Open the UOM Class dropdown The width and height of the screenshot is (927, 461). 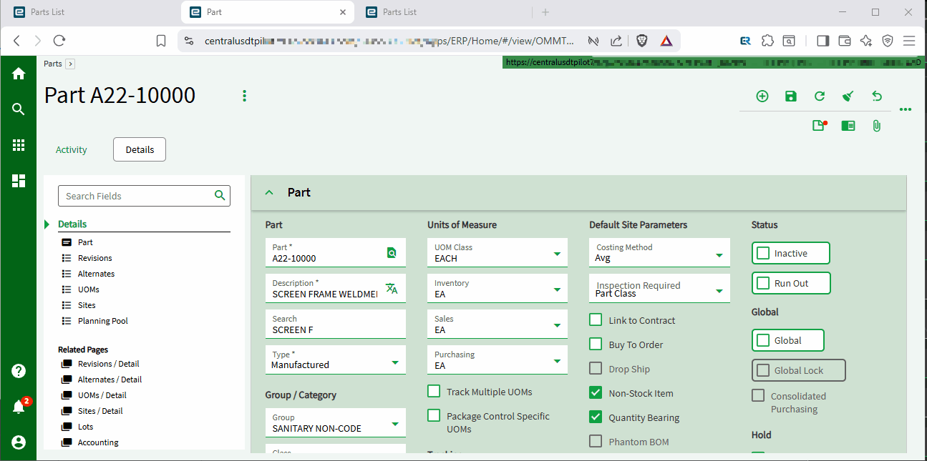pos(498,252)
